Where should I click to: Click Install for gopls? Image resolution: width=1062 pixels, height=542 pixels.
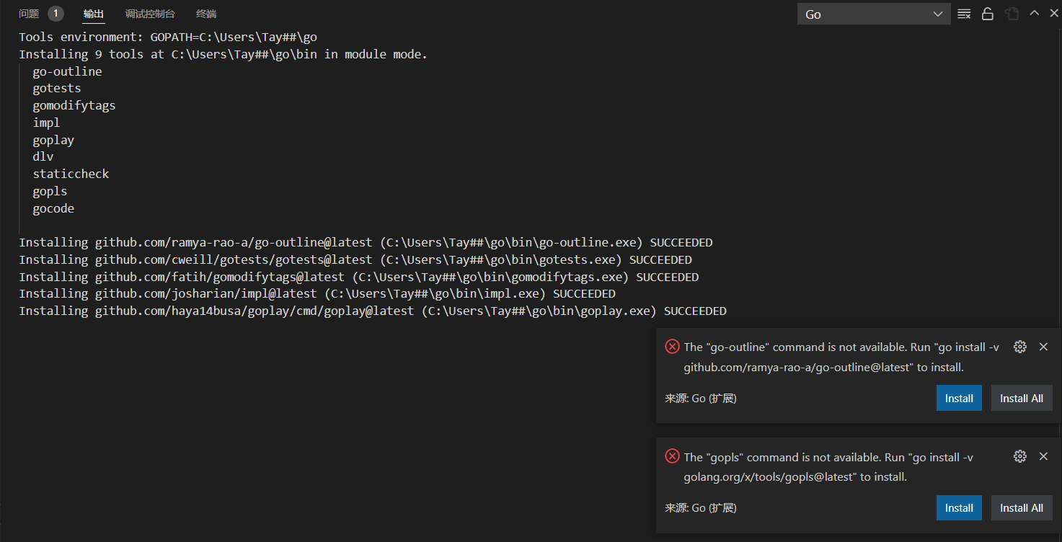point(959,507)
